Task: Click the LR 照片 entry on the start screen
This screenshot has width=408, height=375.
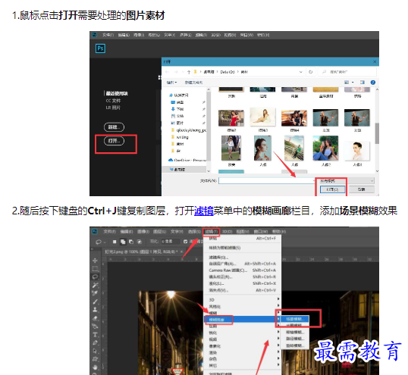Action: tap(113, 108)
